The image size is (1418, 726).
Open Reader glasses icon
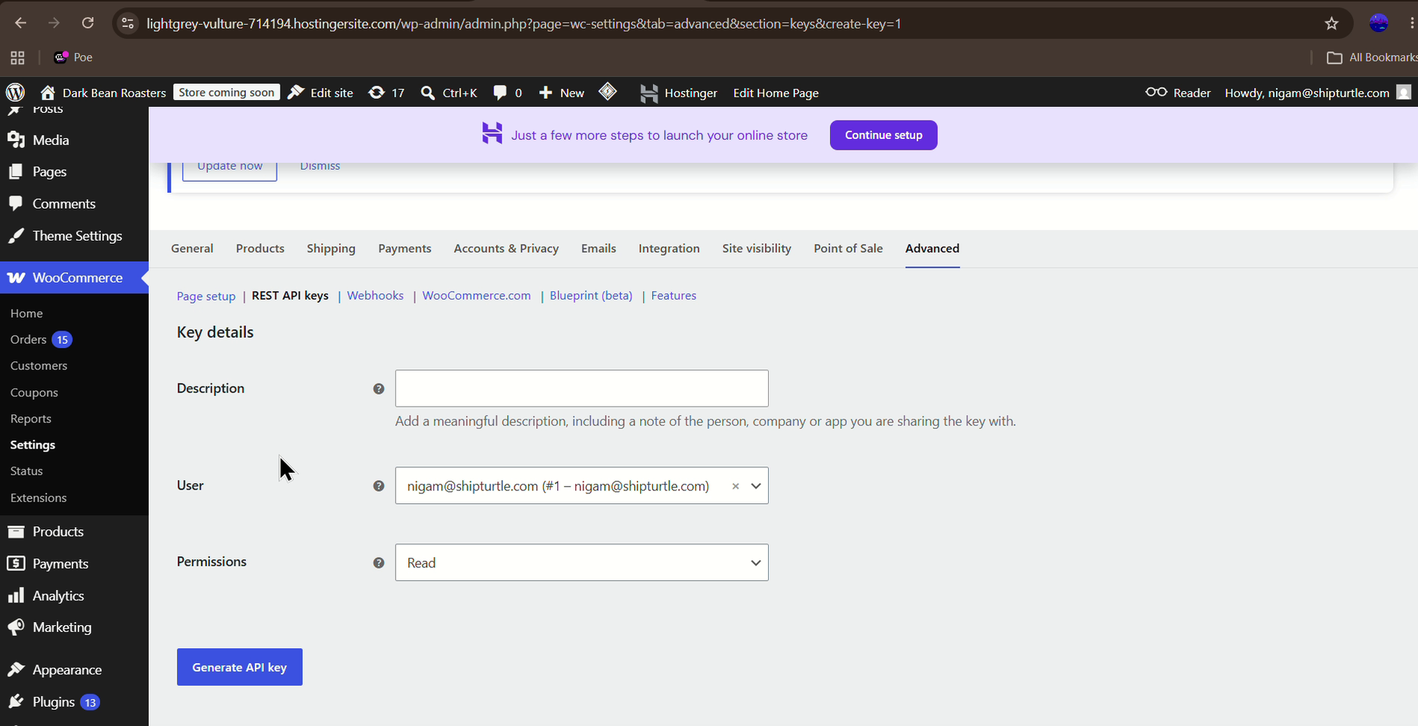coord(1178,93)
